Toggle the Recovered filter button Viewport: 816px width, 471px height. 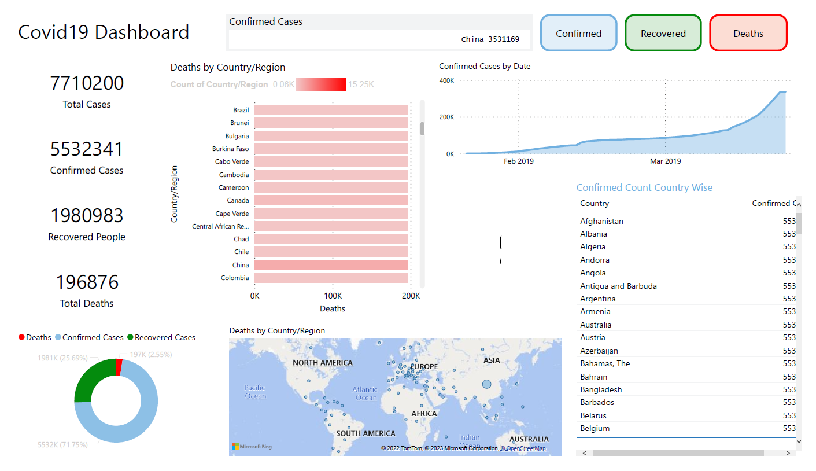point(663,33)
